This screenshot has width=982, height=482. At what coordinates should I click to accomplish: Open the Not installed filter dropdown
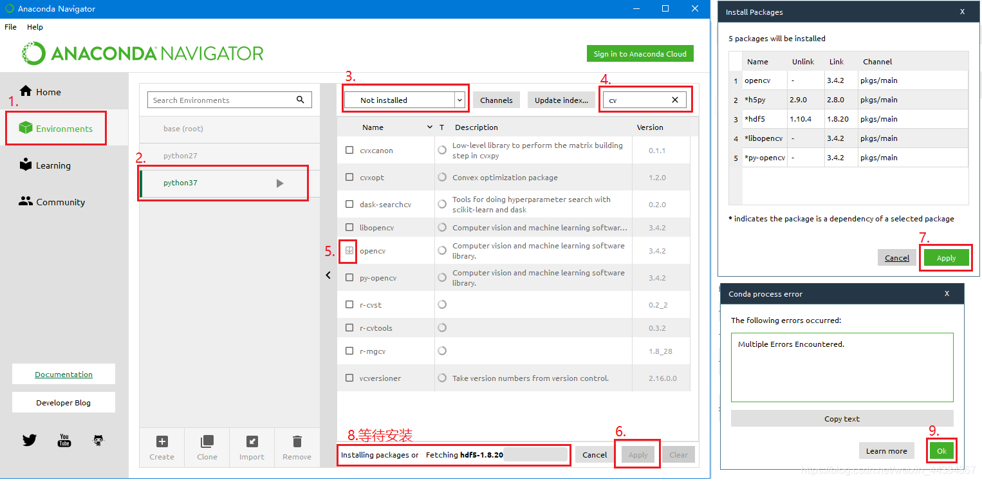(x=405, y=100)
